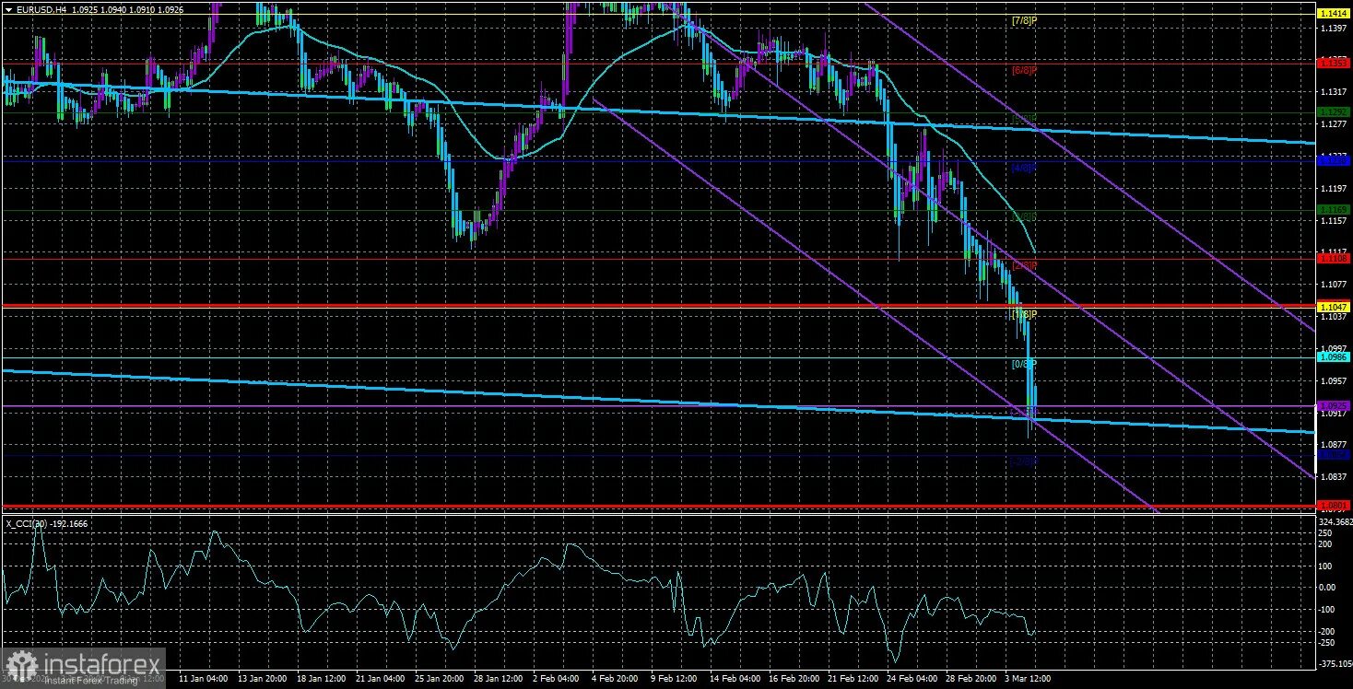Click the red 1.1353 price tag
1353x689 pixels.
[1334, 64]
